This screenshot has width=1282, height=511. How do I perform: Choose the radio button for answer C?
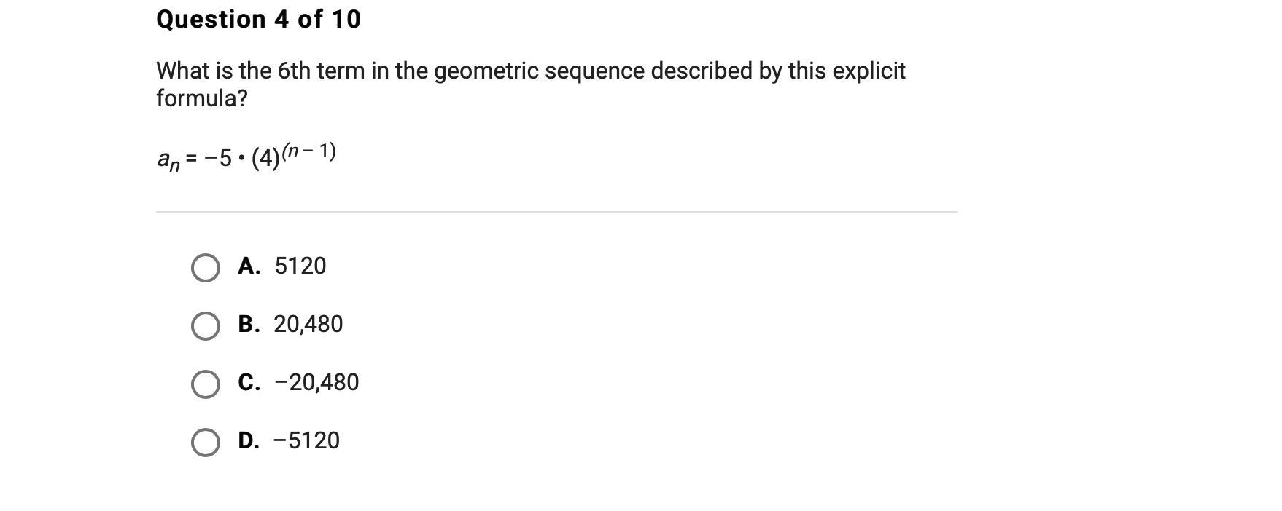(205, 384)
